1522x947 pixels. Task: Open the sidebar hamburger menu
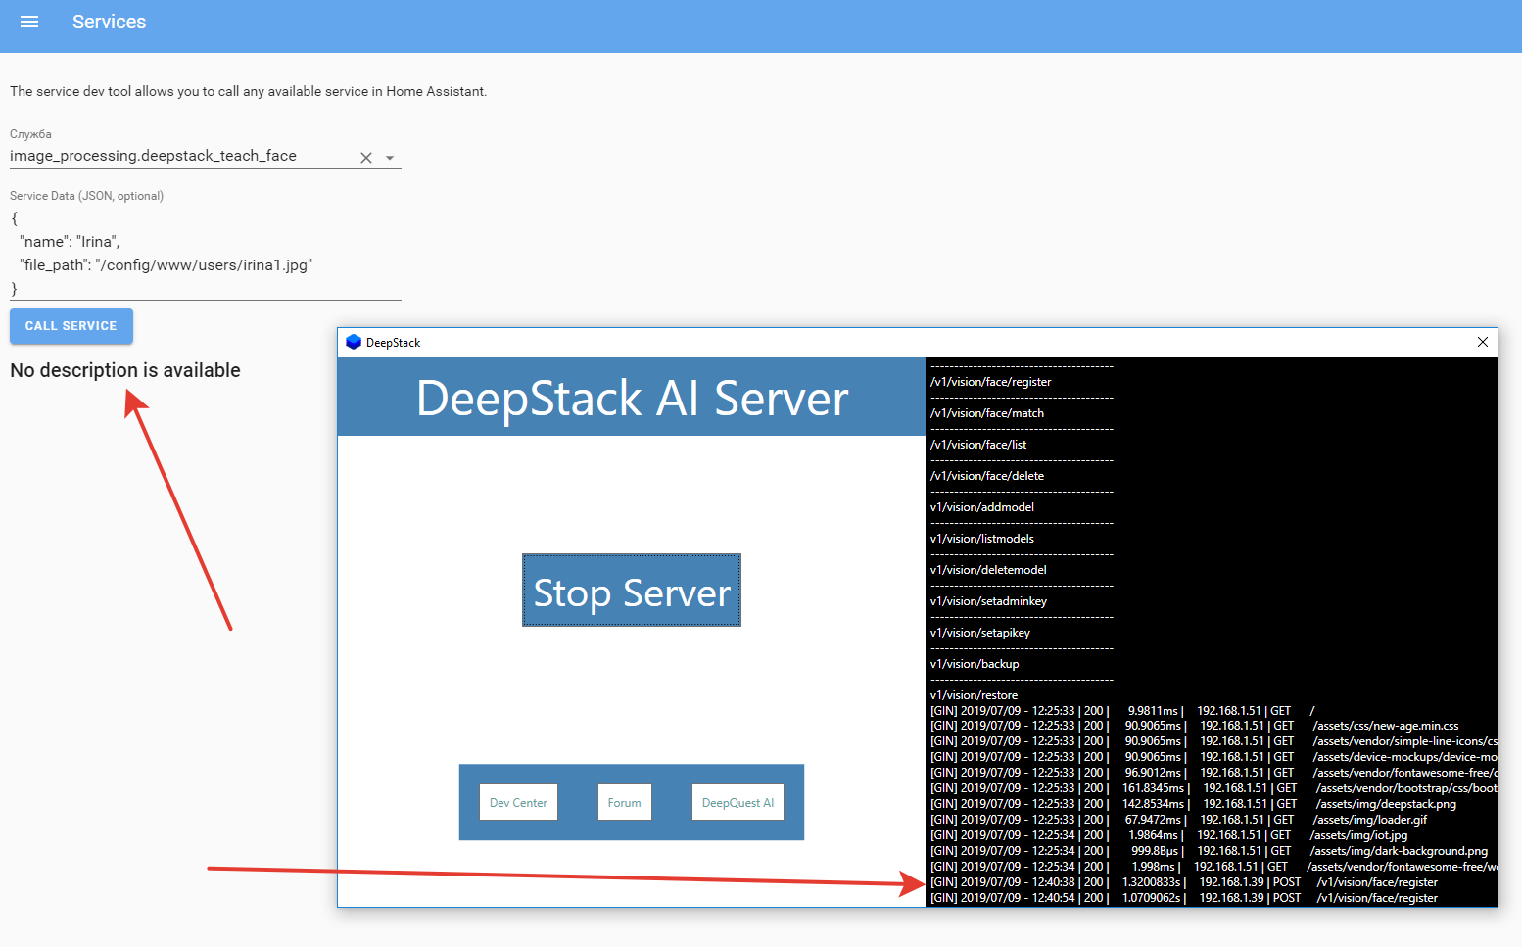click(28, 22)
